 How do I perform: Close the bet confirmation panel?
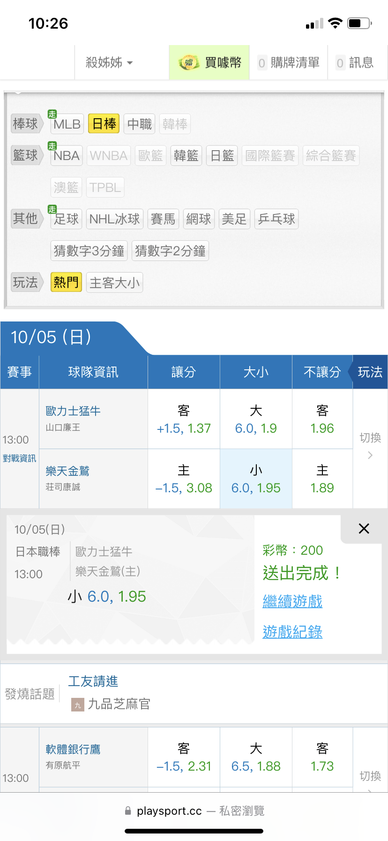point(364,529)
